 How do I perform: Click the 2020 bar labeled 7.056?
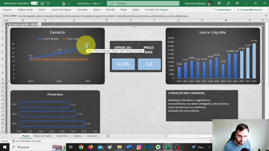(223, 71)
